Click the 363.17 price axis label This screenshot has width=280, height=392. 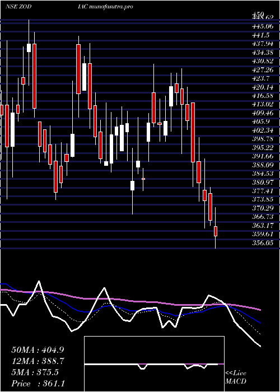click(262, 225)
